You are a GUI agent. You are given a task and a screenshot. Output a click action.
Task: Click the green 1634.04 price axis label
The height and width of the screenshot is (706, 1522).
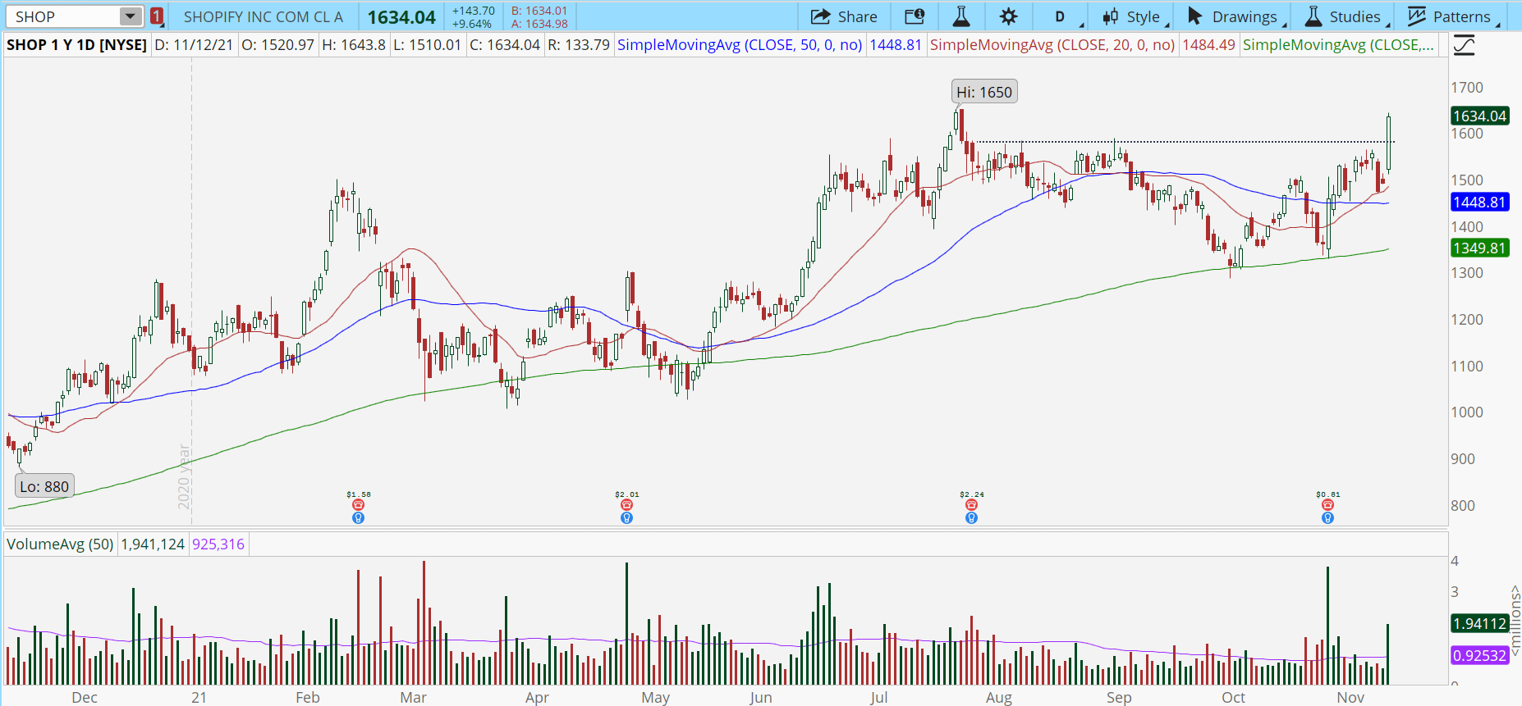point(1479,116)
